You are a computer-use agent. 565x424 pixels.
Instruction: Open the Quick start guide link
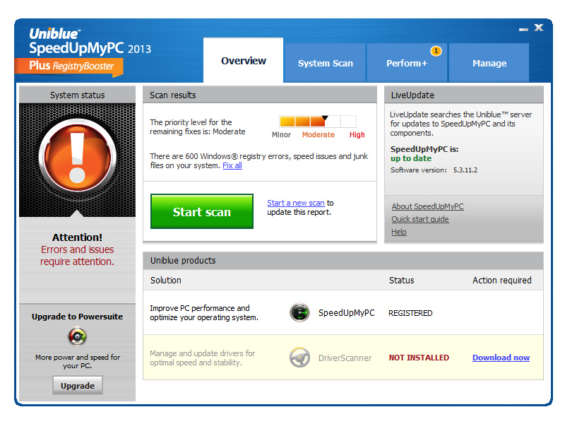tap(420, 219)
